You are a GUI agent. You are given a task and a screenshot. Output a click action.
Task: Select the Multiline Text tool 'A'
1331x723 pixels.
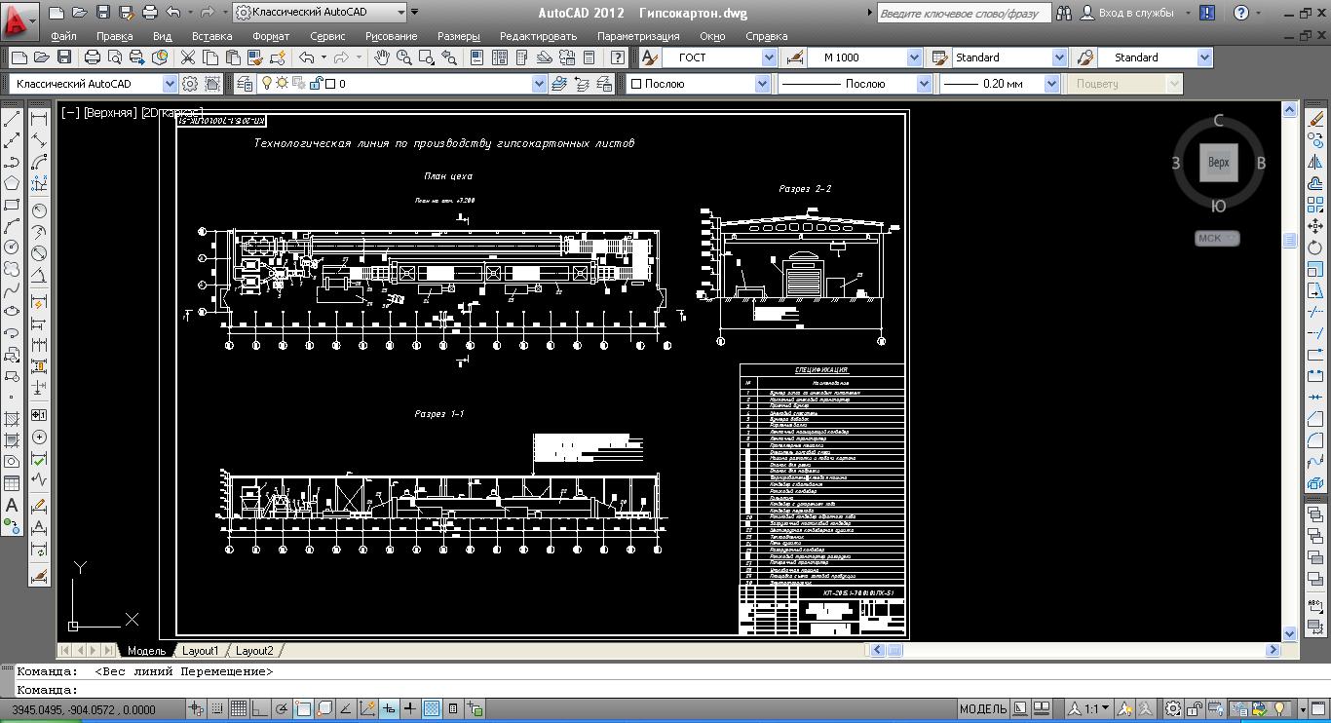coord(13,505)
